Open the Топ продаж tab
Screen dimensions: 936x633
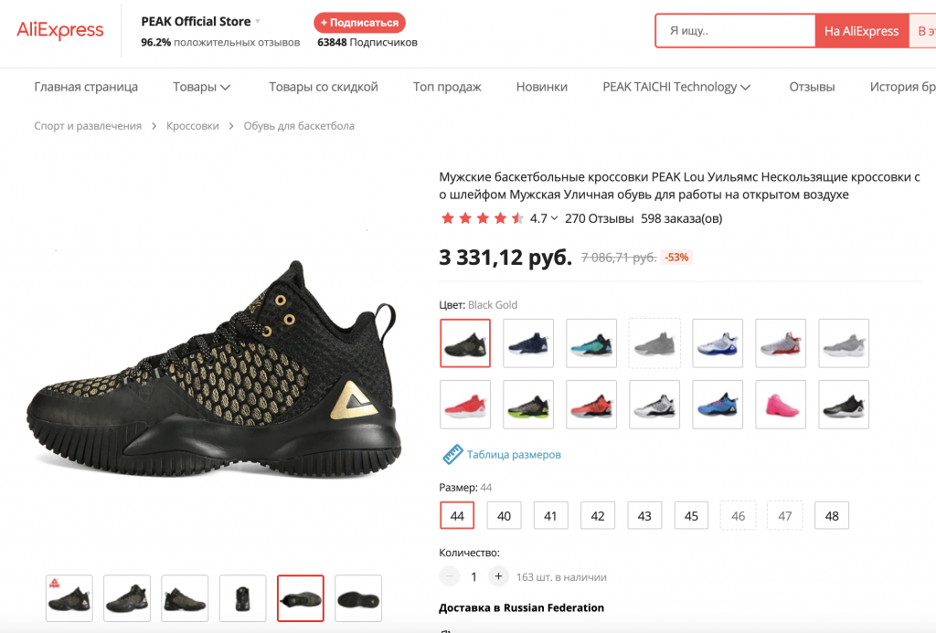click(447, 87)
